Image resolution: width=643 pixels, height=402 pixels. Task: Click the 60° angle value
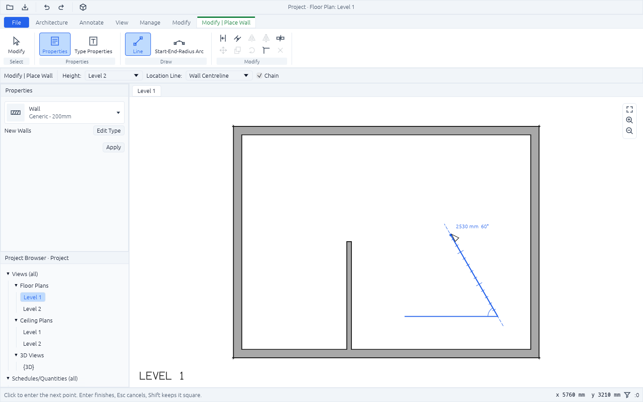[485, 226]
